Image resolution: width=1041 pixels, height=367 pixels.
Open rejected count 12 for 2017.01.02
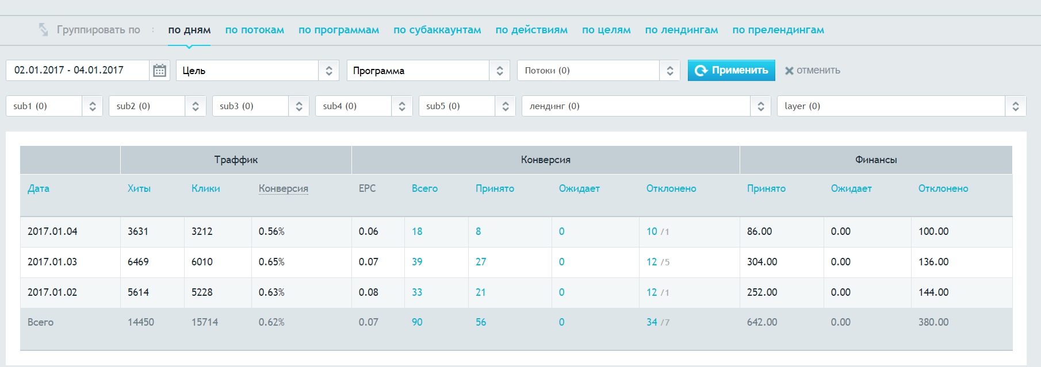click(x=652, y=292)
